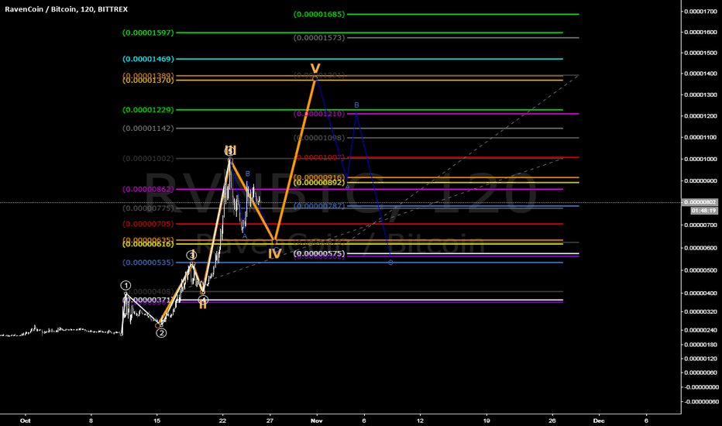Select the green (0.00001685) level label
Viewport: 722px width, 426px height.
click(x=319, y=14)
